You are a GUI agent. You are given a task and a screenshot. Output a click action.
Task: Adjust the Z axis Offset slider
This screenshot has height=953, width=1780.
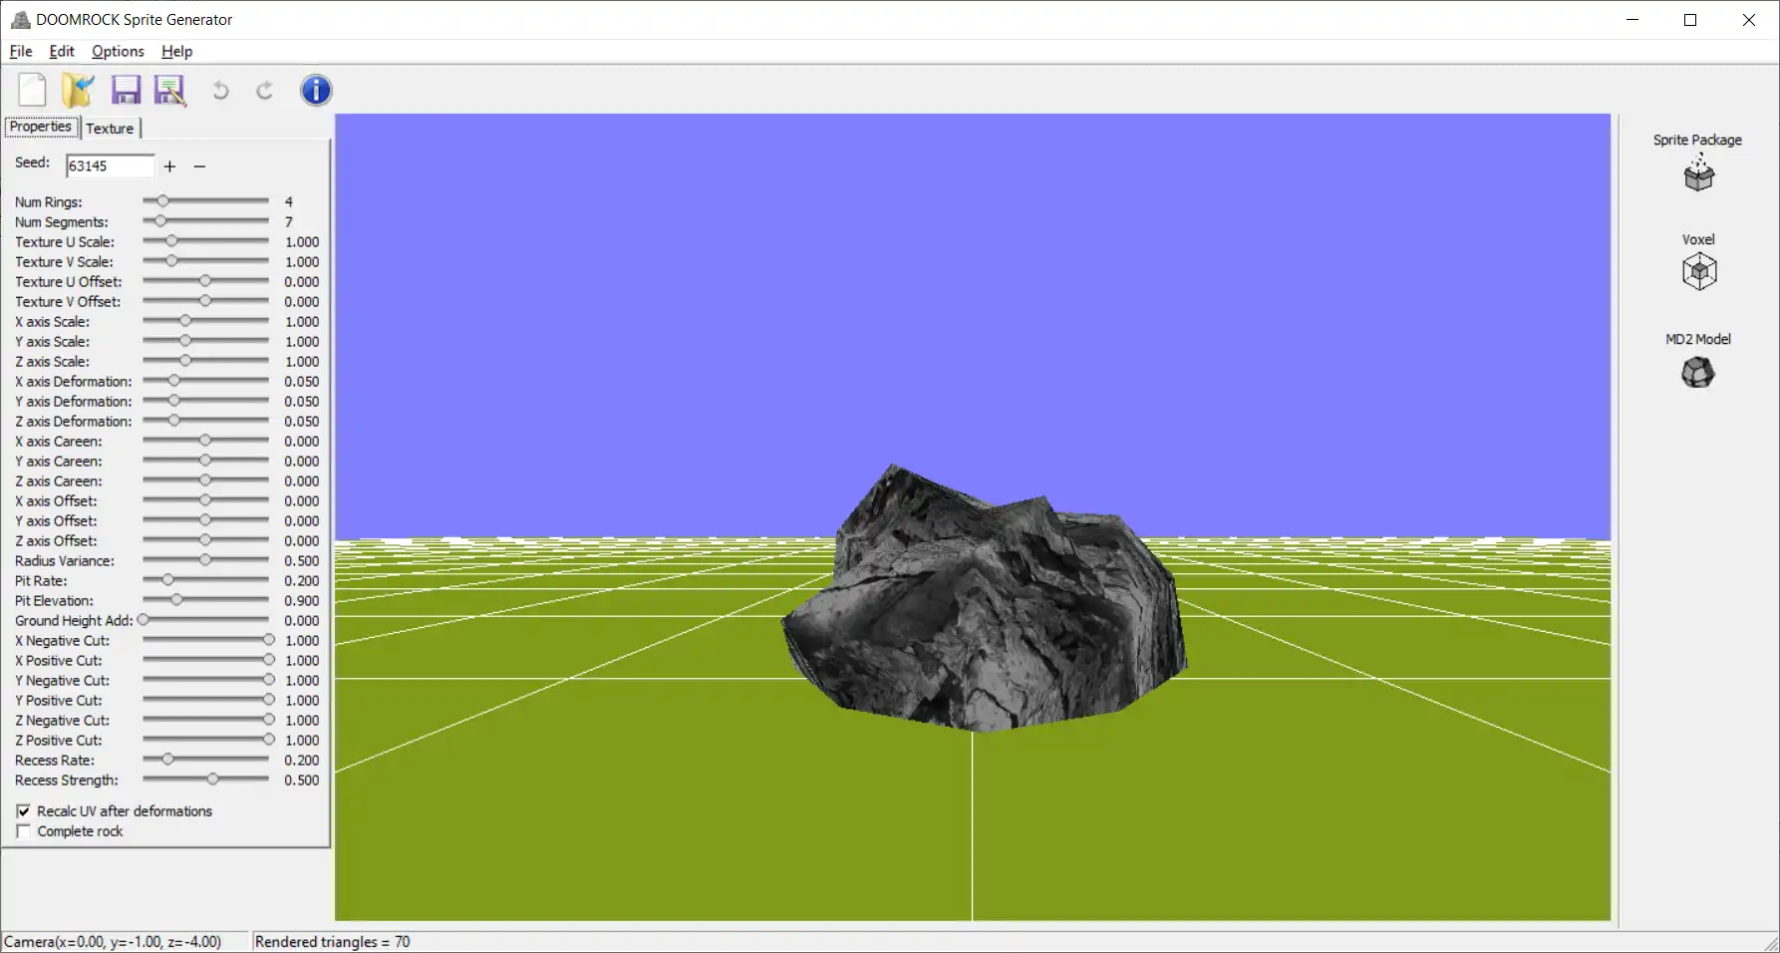[205, 540]
